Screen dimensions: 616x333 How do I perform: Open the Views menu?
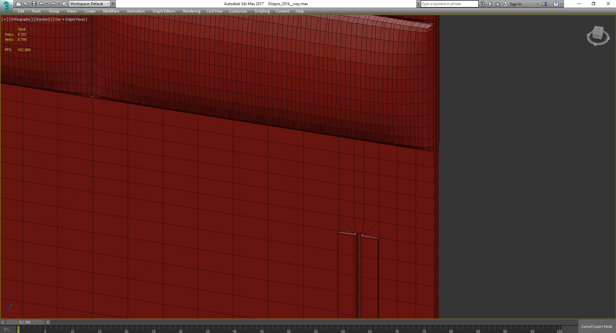[72, 11]
